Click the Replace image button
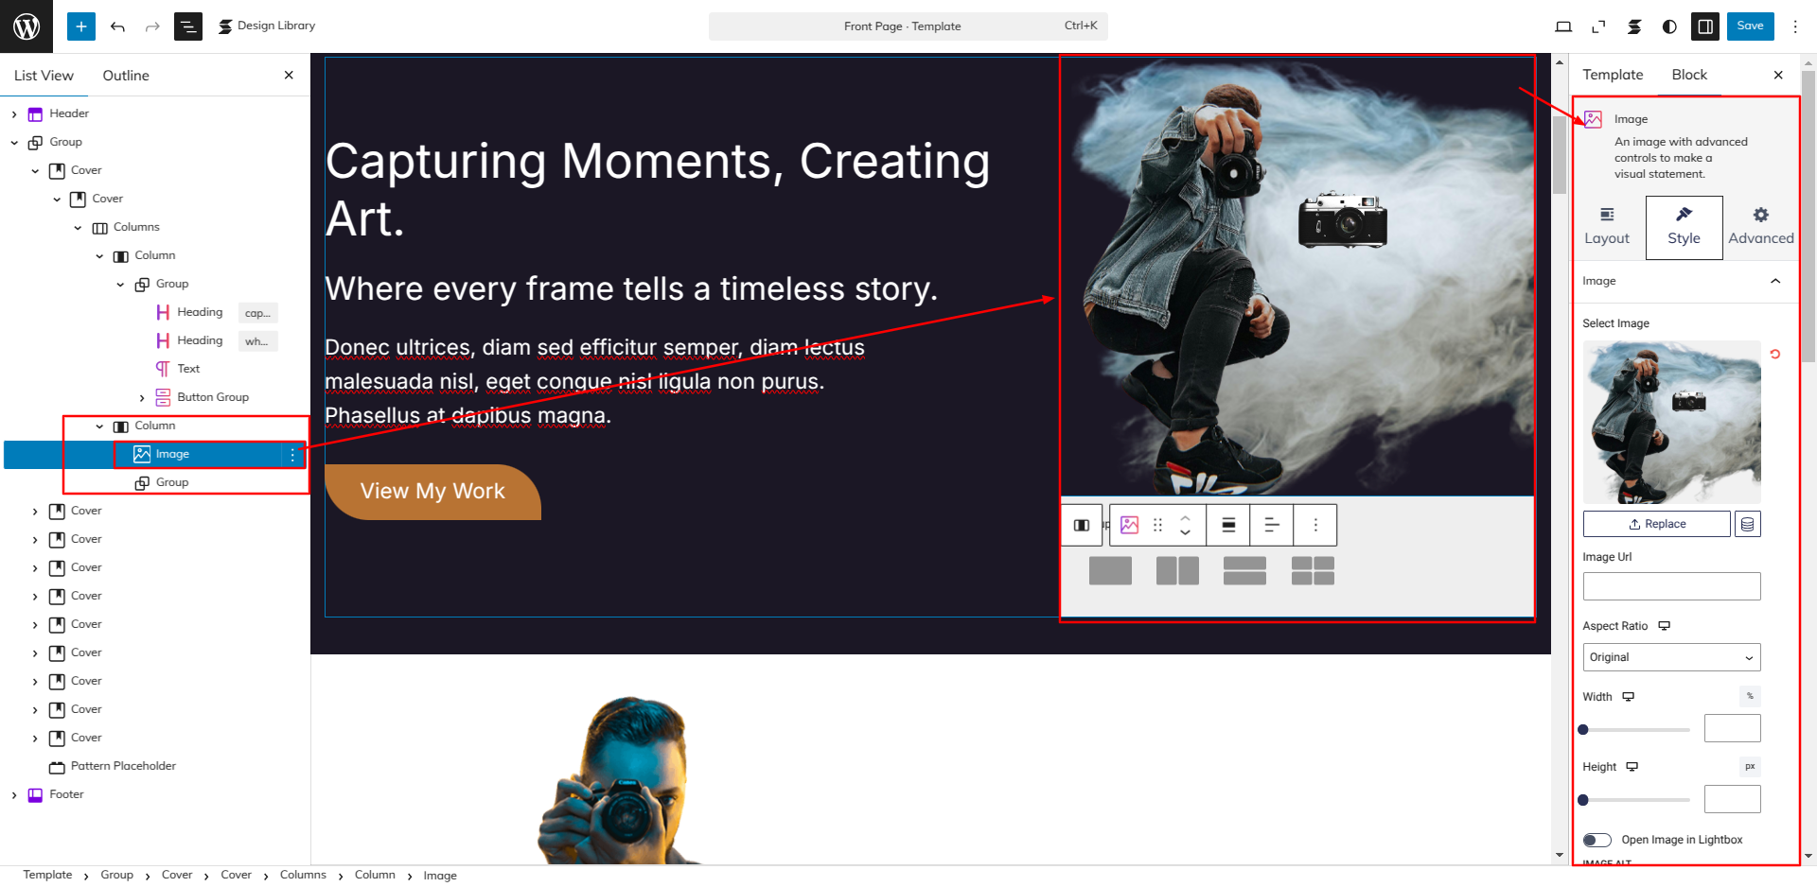 pos(1657,524)
